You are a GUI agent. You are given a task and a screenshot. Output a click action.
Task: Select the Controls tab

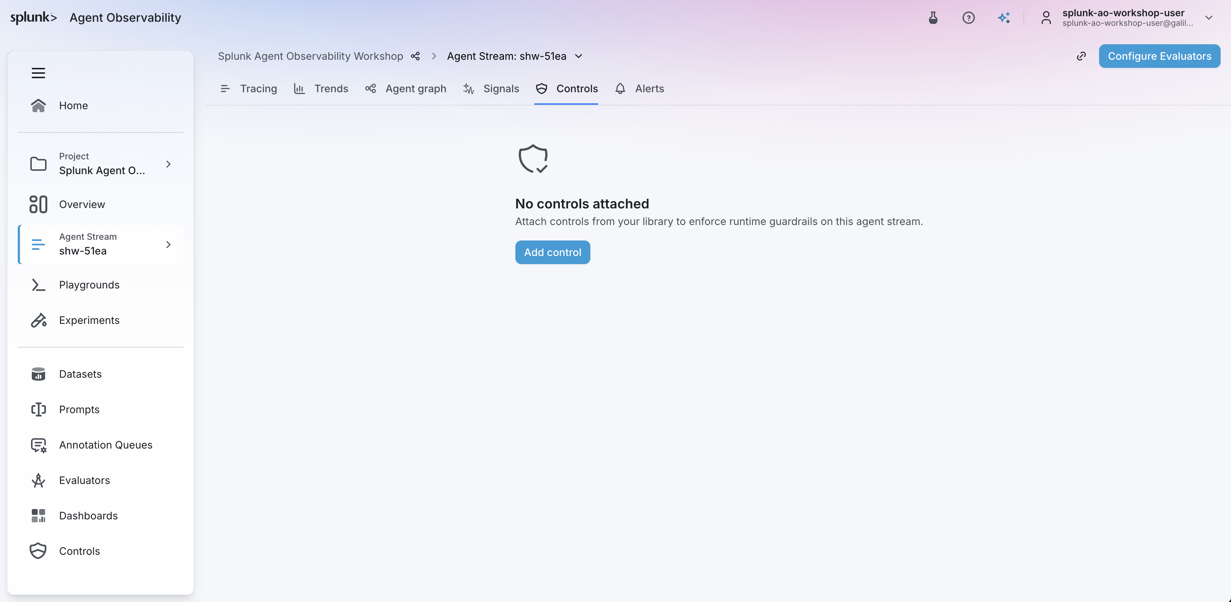(566, 88)
